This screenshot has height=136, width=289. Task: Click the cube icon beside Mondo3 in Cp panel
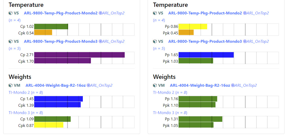(x=10, y=41)
